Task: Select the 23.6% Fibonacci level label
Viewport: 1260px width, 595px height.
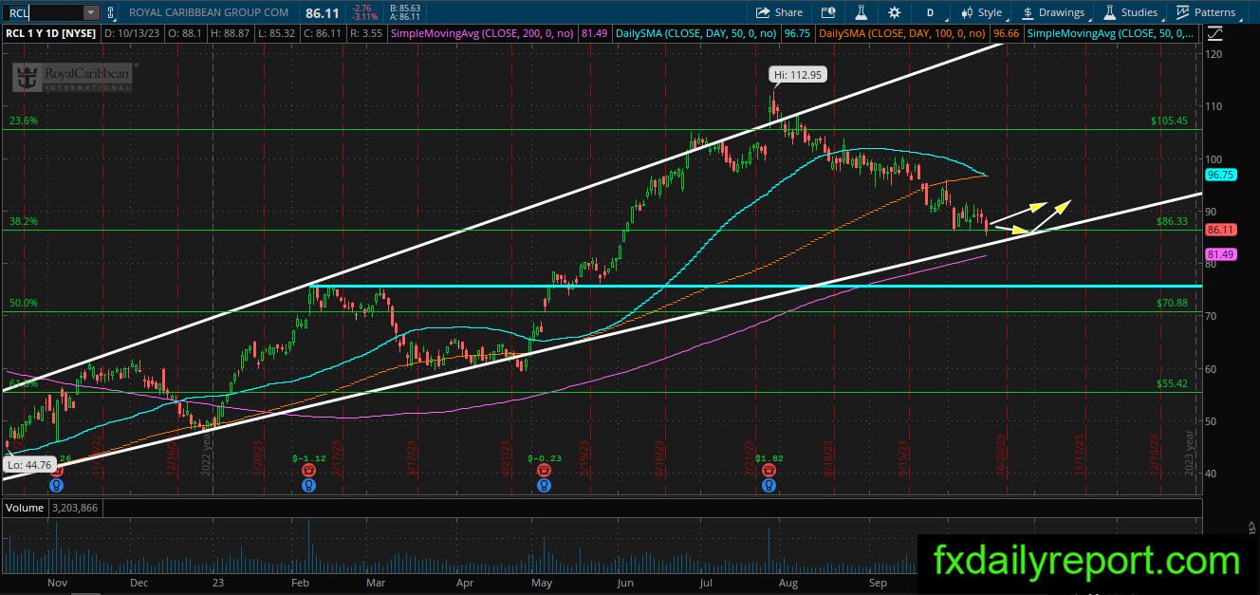Action: (25, 121)
